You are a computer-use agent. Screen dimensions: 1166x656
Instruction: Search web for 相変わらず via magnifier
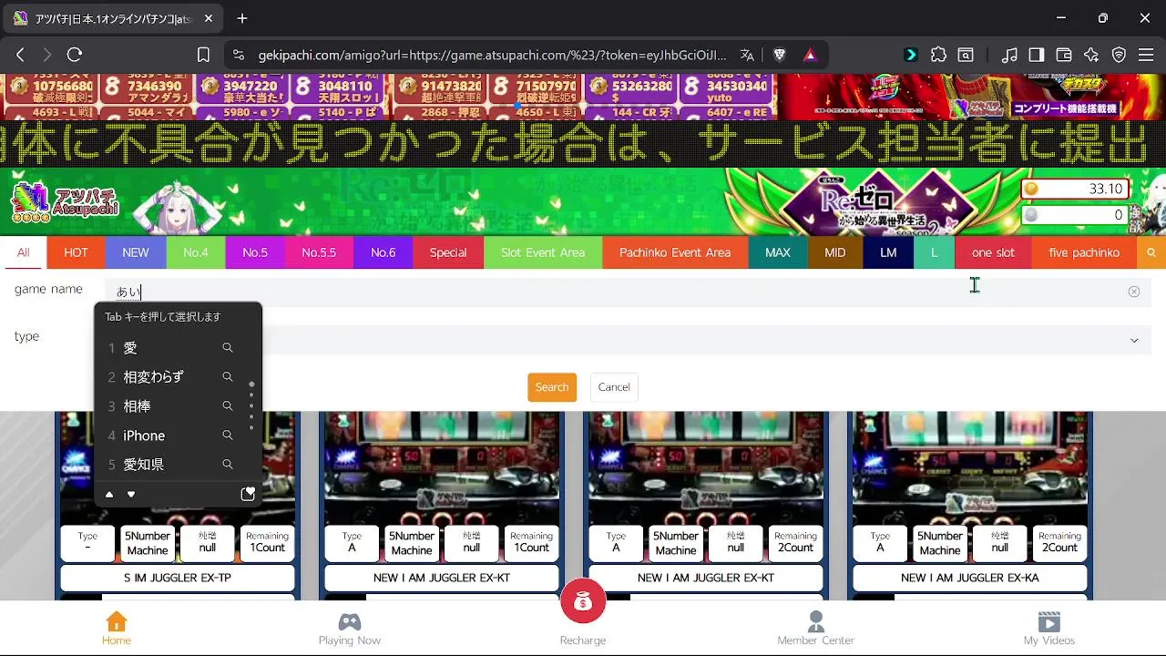coord(228,377)
